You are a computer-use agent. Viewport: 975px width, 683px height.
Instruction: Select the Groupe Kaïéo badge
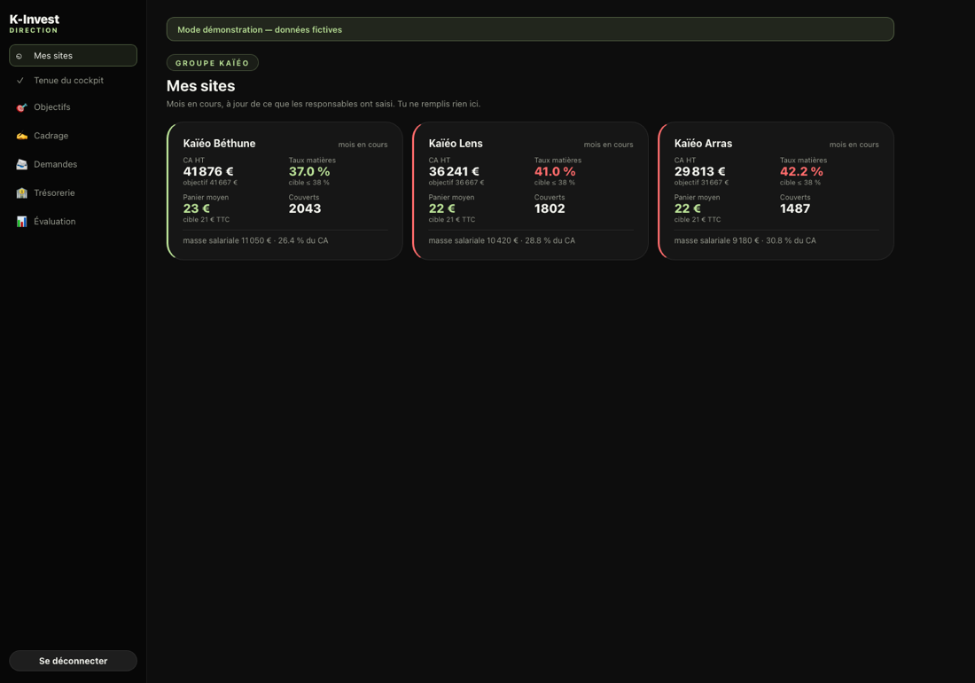click(213, 63)
